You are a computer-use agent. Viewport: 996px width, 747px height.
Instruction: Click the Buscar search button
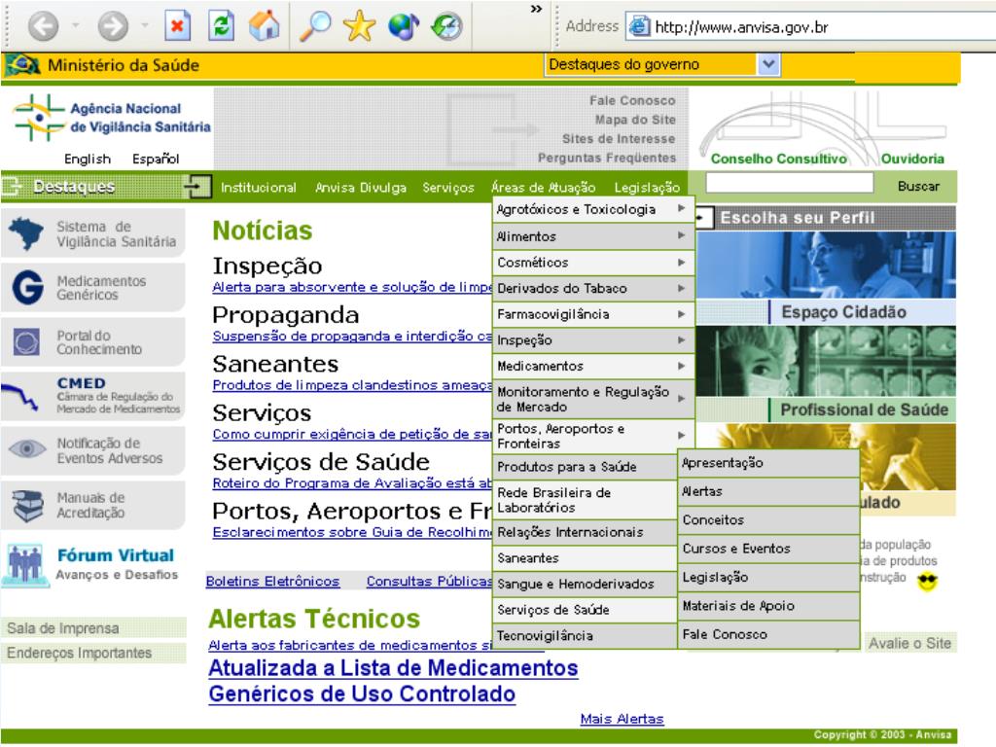[918, 186]
